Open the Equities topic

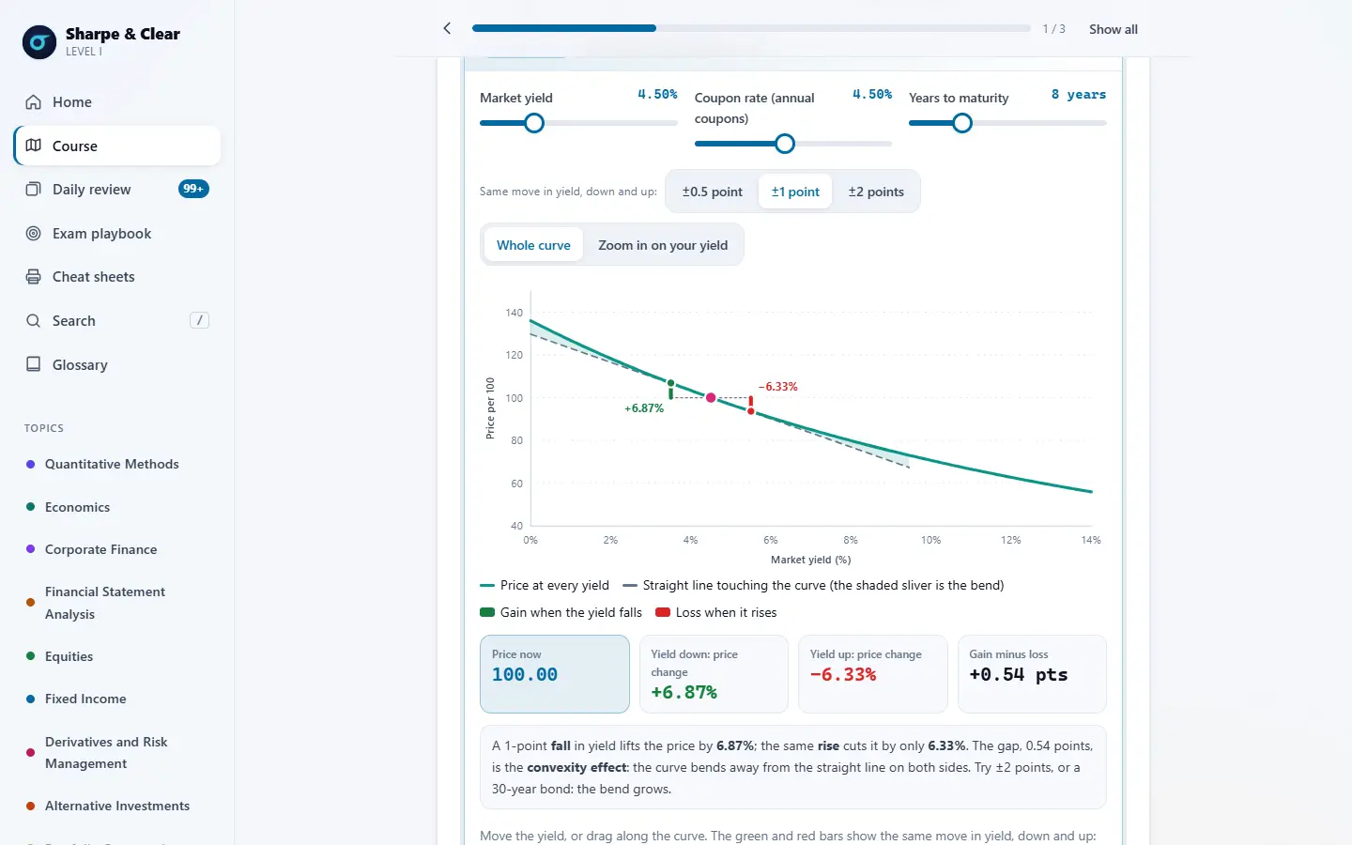pyautogui.click(x=69, y=656)
